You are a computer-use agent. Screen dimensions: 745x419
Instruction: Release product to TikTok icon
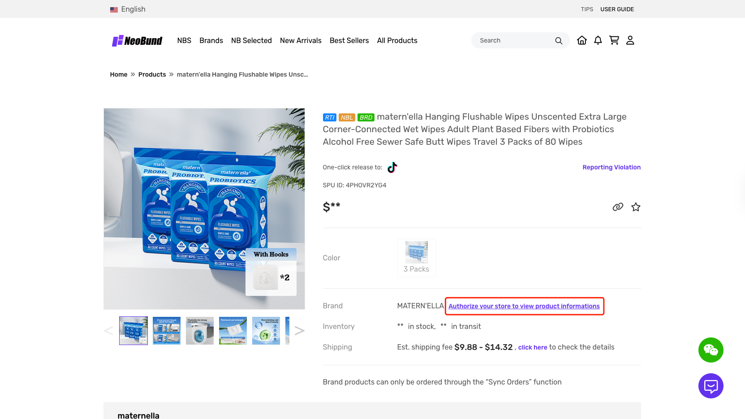(x=392, y=167)
